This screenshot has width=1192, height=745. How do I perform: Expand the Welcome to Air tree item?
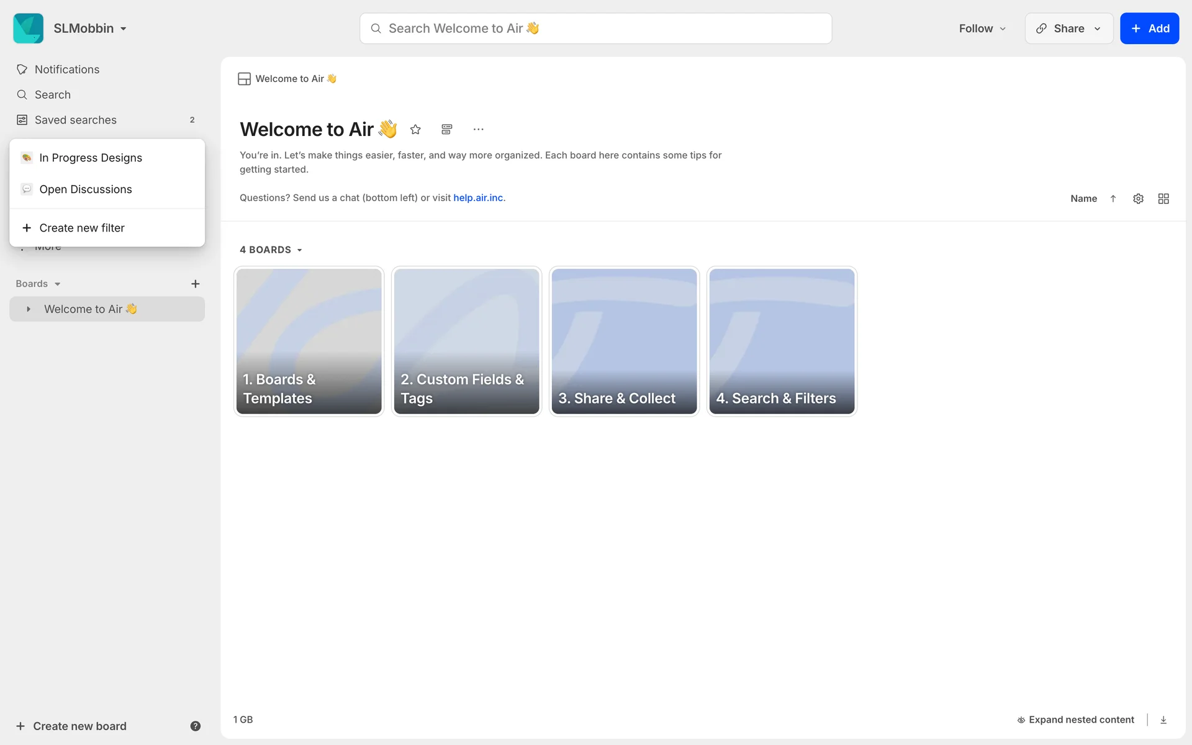(x=29, y=309)
